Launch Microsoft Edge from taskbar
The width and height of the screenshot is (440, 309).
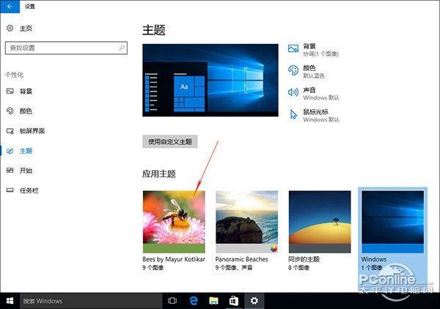[x=194, y=301]
